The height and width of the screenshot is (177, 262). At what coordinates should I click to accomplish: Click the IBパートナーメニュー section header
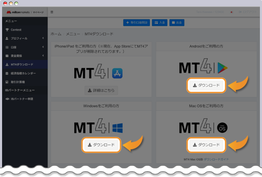20,90
